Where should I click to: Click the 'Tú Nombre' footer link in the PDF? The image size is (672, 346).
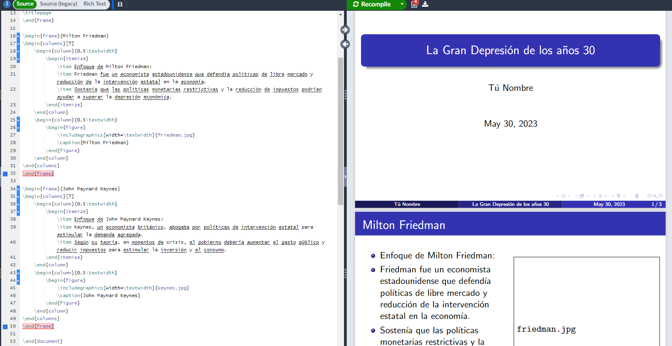point(407,204)
